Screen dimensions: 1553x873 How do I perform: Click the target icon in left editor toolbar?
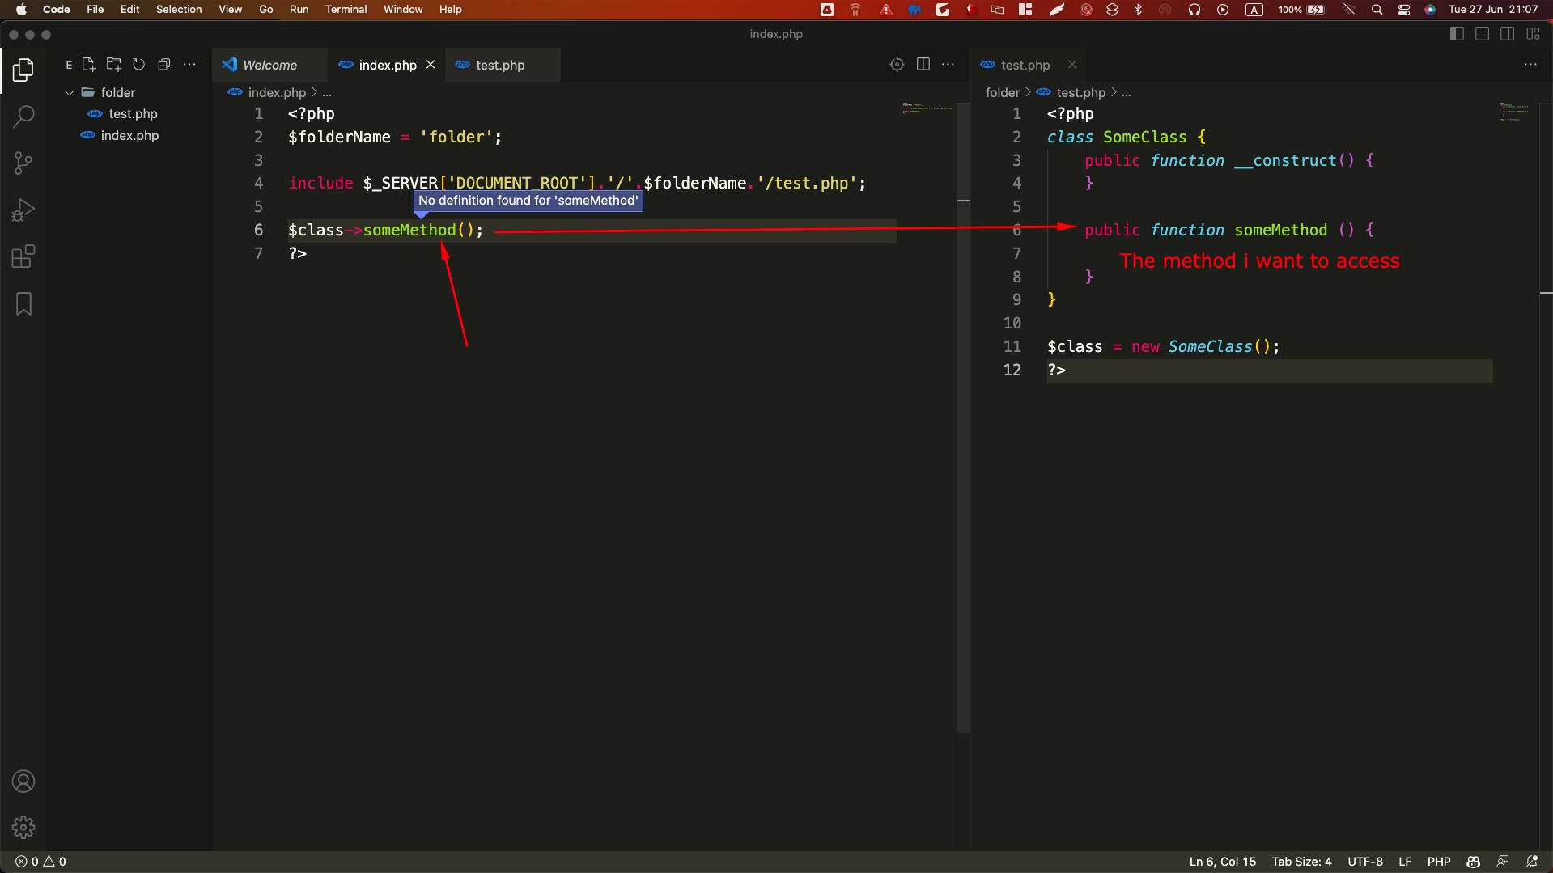pos(897,65)
